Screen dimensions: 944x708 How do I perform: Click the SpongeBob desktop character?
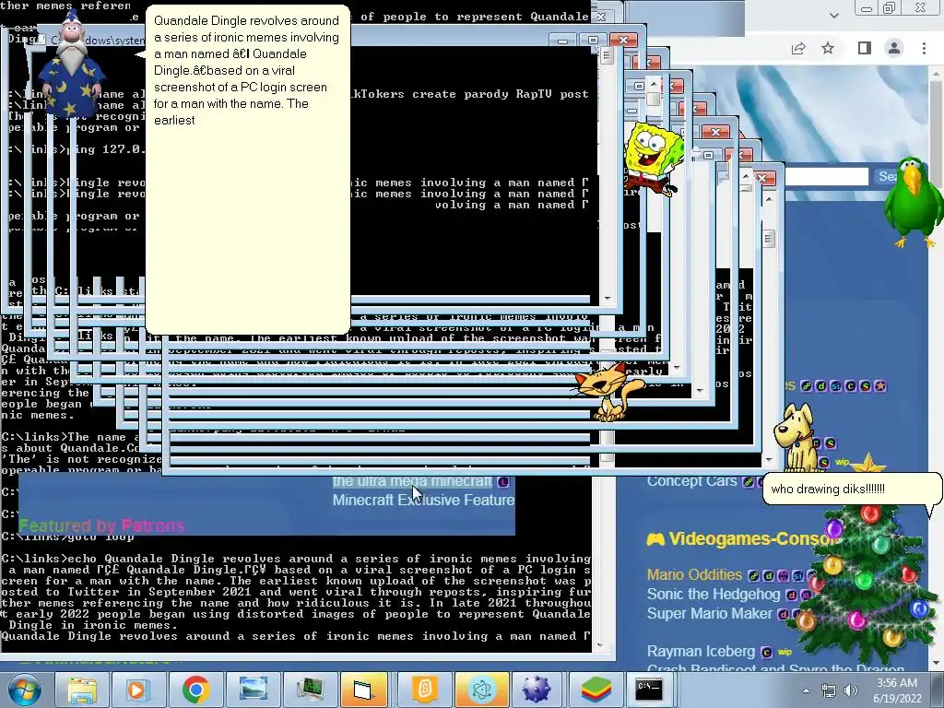(x=654, y=159)
